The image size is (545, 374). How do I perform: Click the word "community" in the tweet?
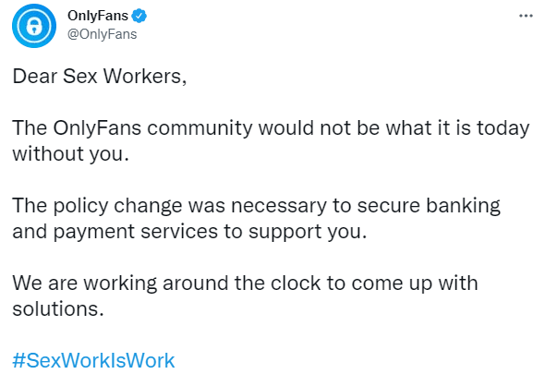(200, 128)
